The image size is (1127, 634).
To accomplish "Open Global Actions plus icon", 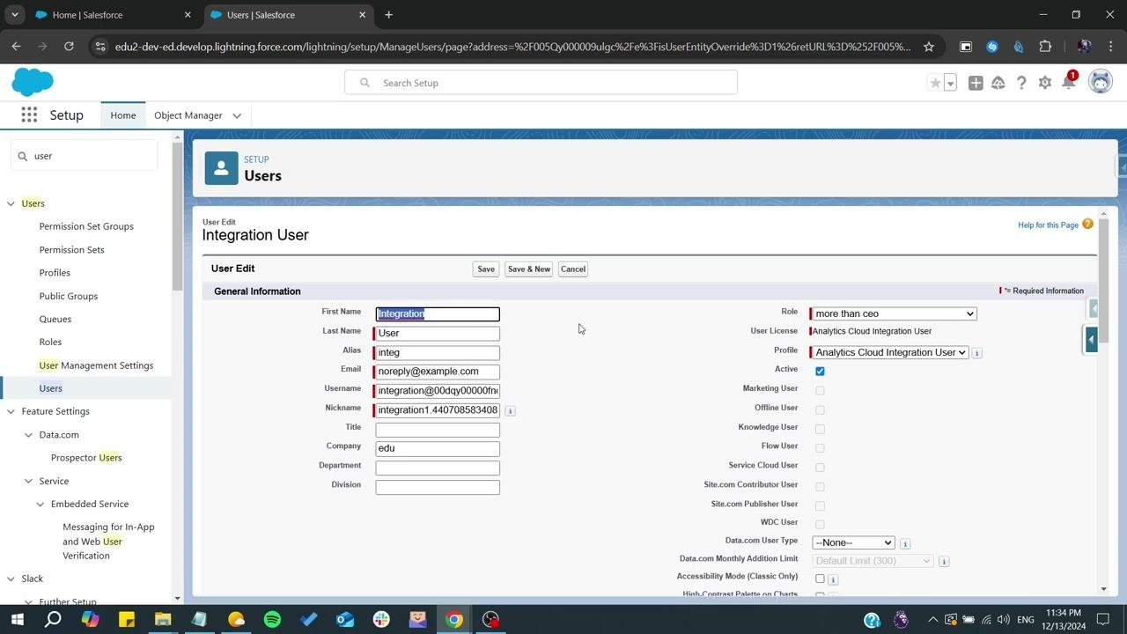I will coord(976,83).
